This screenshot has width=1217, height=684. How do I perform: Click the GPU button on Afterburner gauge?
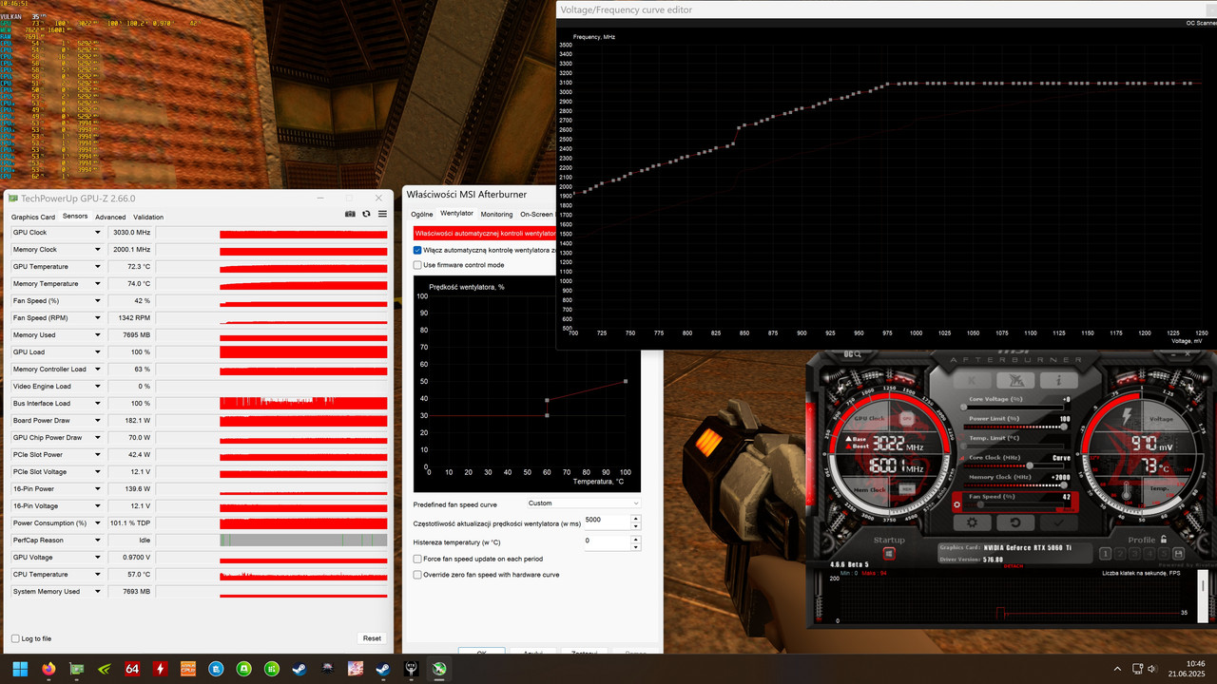pyautogui.click(x=907, y=418)
